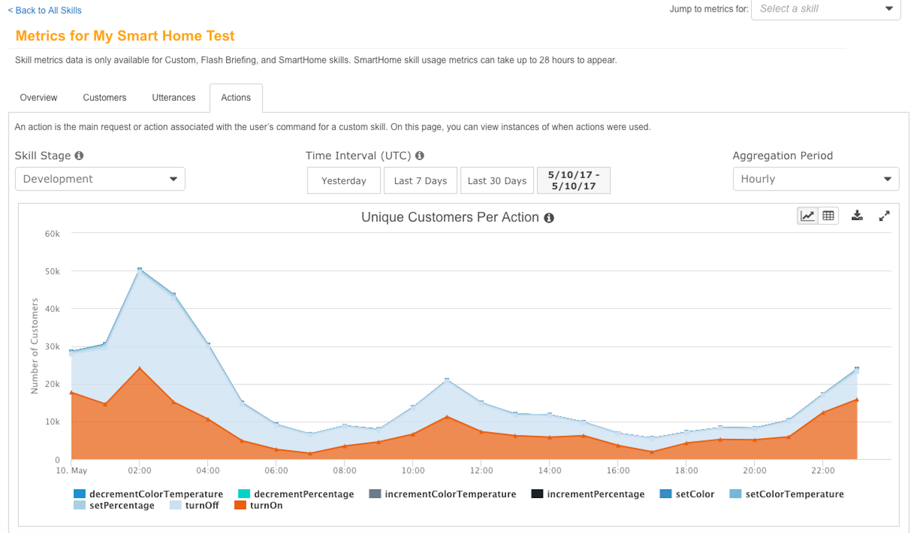This screenshot has height=533, width=916.
Task: Switch to table view icon
Action: tap(828, 215)
